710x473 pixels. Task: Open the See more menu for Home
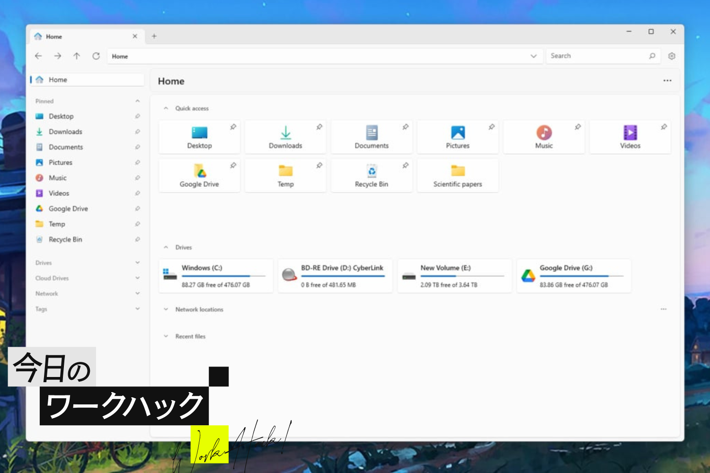pyautogui.click(x=667, y=80)
